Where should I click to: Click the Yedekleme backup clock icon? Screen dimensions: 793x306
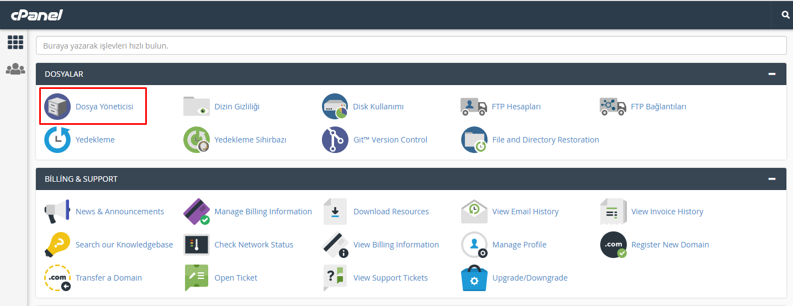(x=57, y=140)
